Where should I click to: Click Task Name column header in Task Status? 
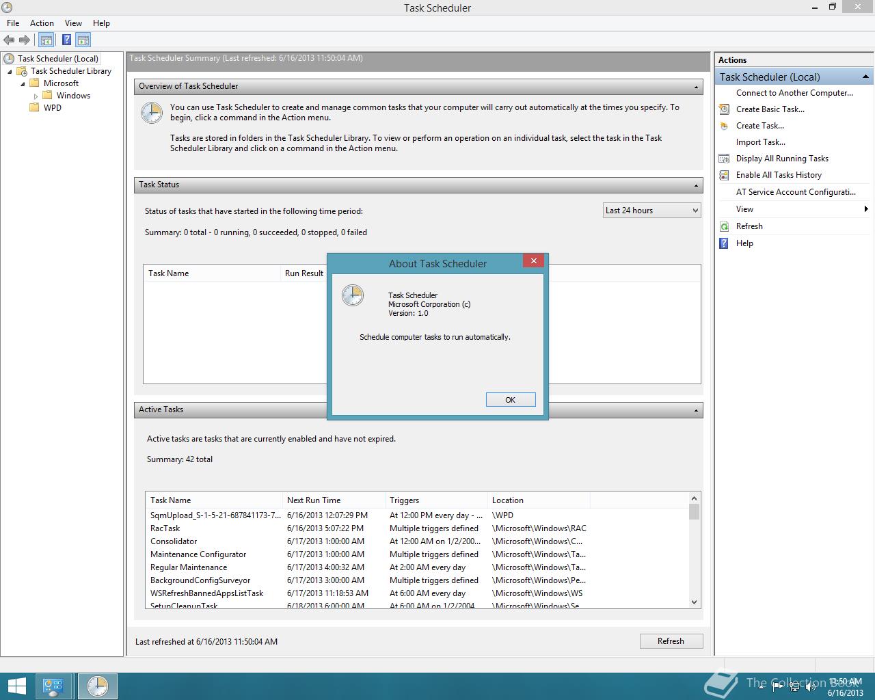[x=212, y=273]
